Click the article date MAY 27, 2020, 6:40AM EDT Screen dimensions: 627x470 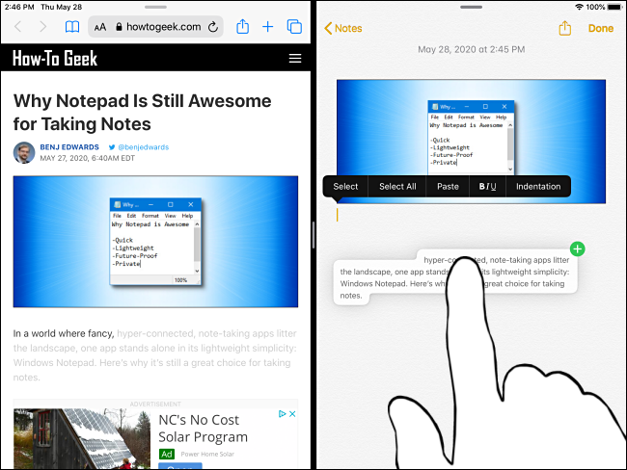point(87,158)
